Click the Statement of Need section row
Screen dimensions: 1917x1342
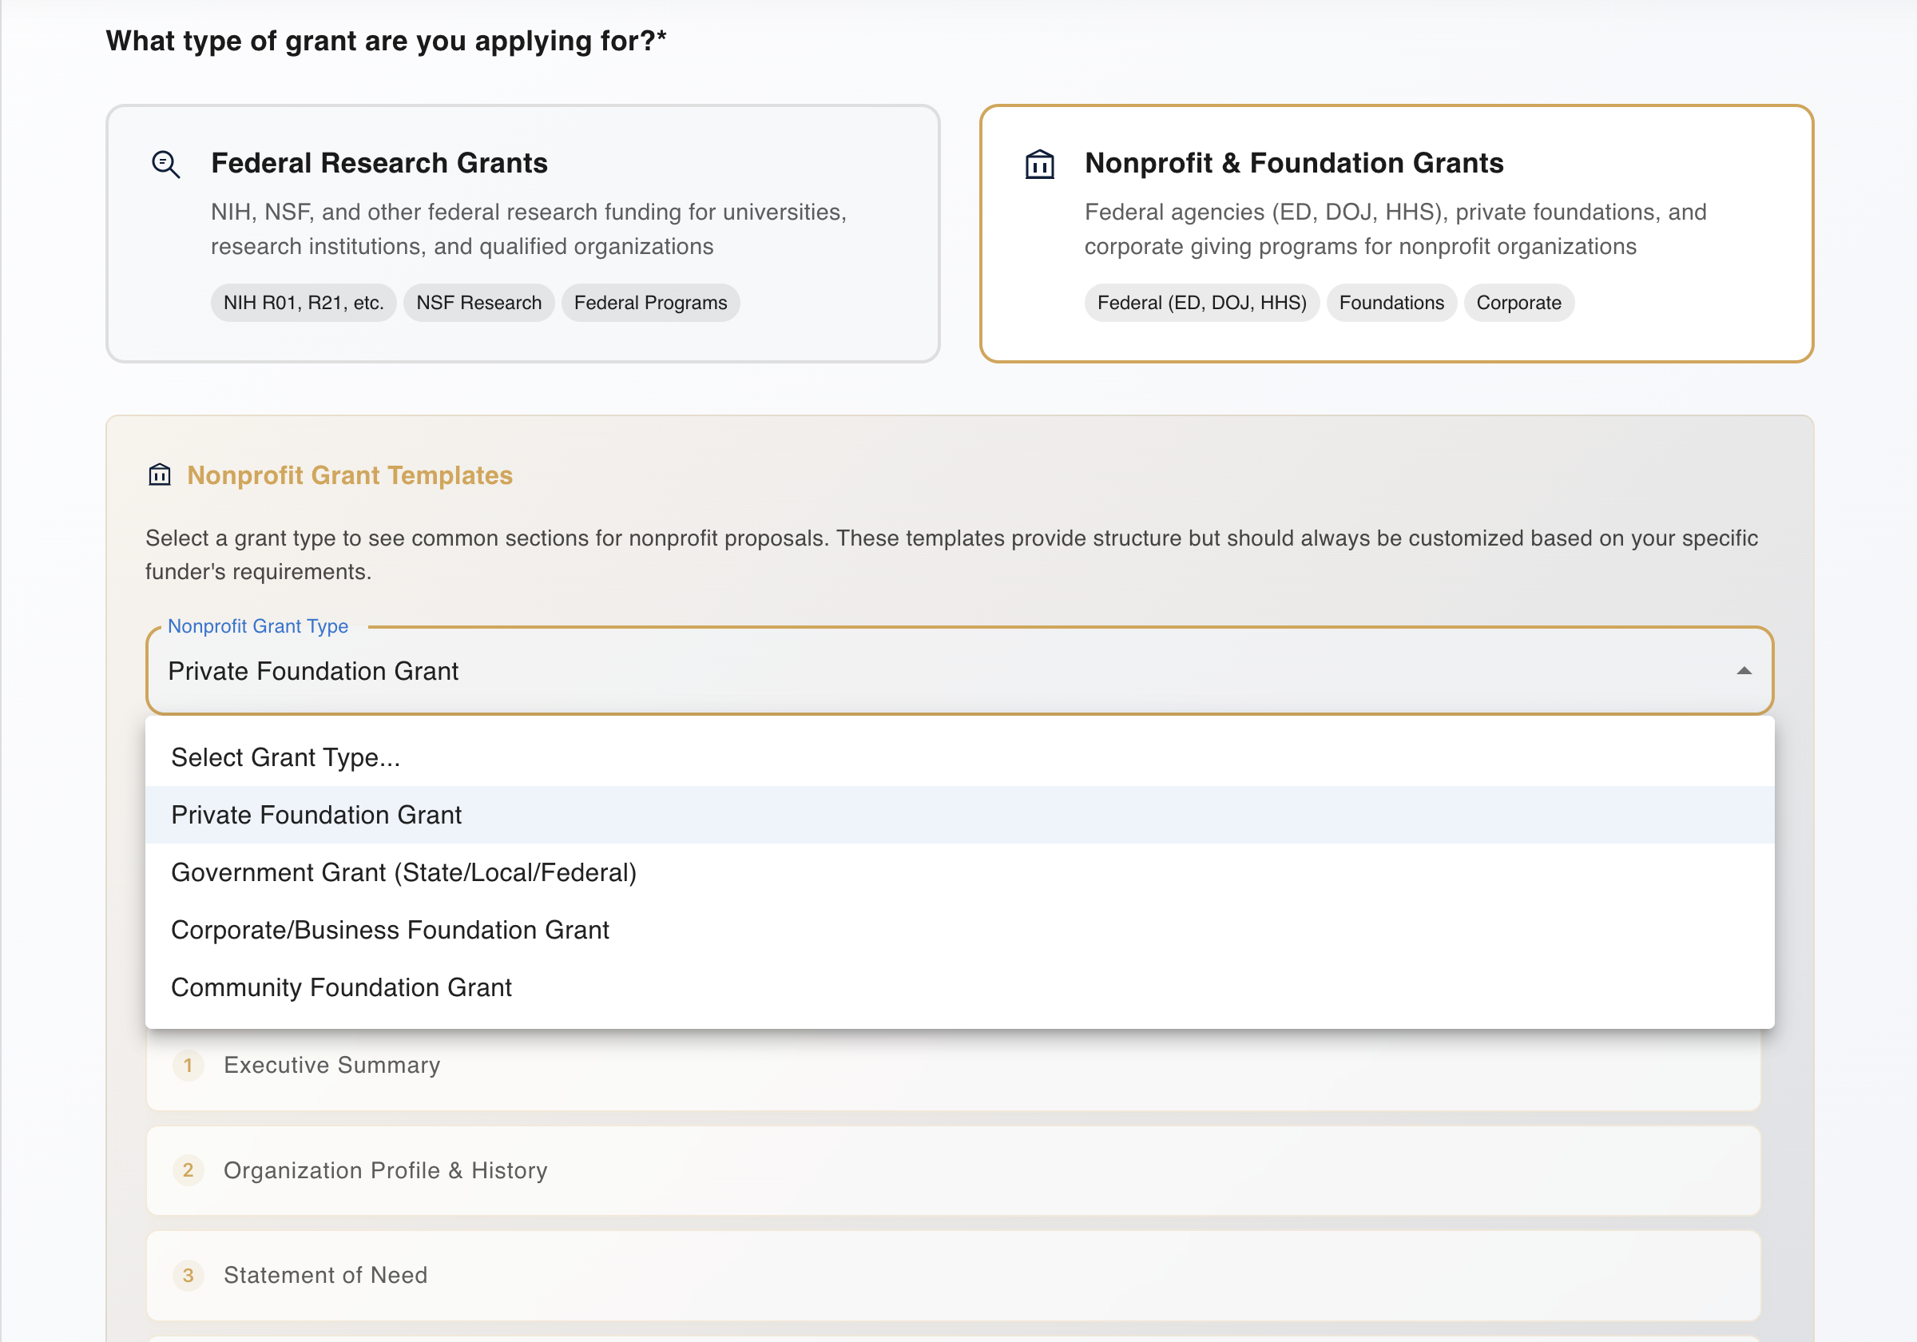tap(954, 1276)
